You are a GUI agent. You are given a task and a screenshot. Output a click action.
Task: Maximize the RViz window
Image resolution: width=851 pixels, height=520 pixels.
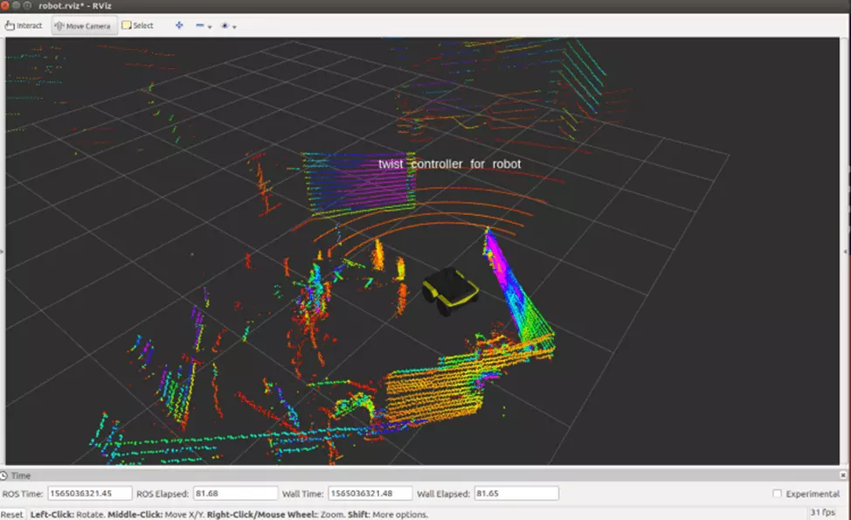coord(29,5)
